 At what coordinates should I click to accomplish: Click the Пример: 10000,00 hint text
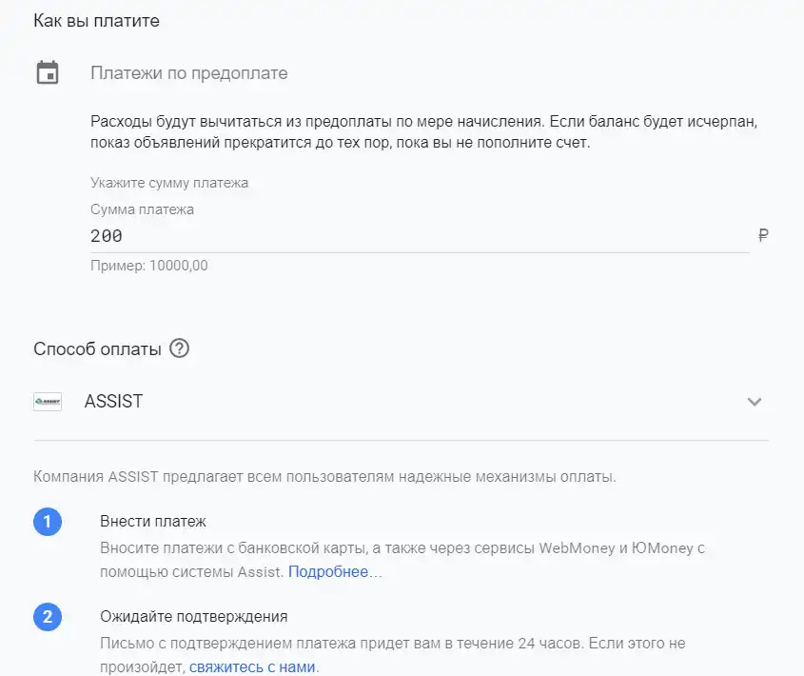(149, 266)
